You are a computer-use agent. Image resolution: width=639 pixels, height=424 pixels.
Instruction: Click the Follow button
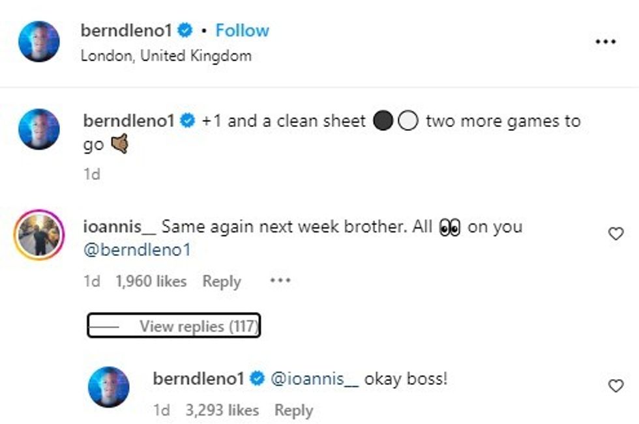click(x=243, y=30)
